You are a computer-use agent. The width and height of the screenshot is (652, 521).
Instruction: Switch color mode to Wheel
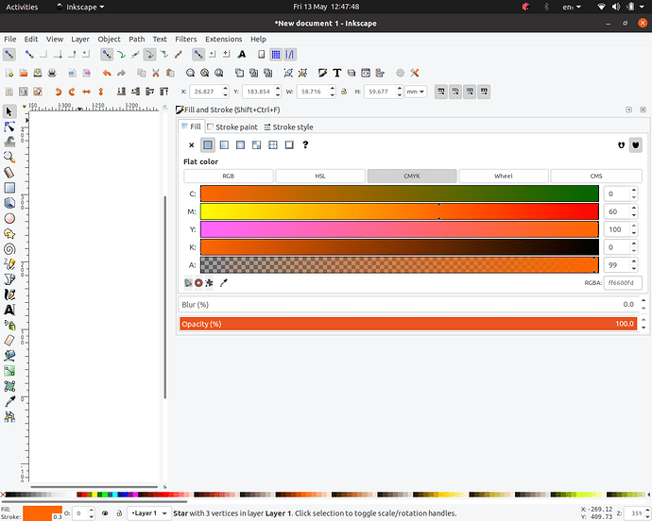point(503,176)
